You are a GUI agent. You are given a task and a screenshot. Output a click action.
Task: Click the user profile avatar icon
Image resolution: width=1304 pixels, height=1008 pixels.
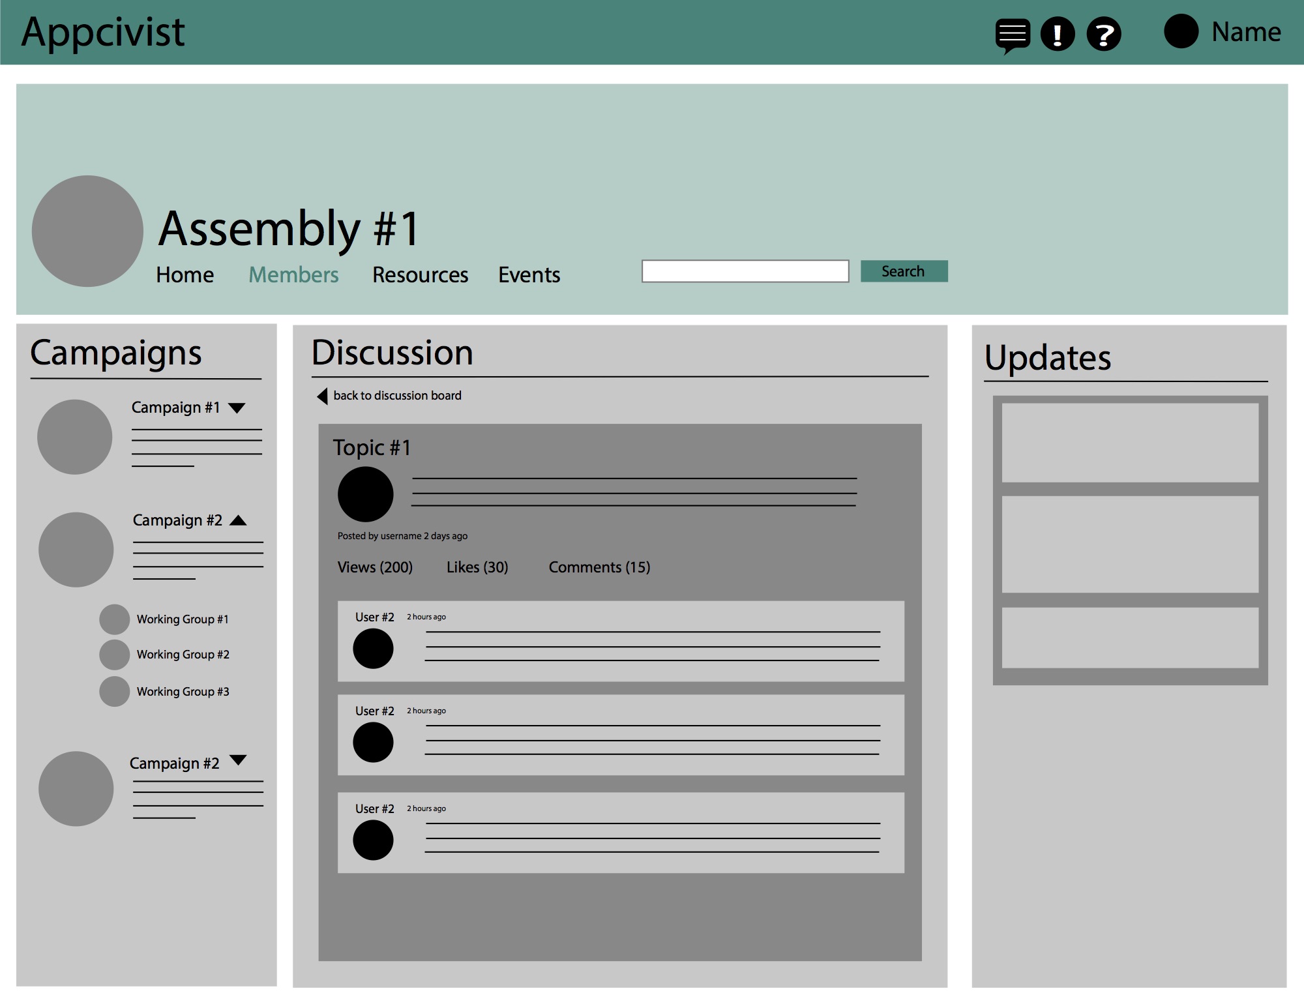[x=1181, y=32]
